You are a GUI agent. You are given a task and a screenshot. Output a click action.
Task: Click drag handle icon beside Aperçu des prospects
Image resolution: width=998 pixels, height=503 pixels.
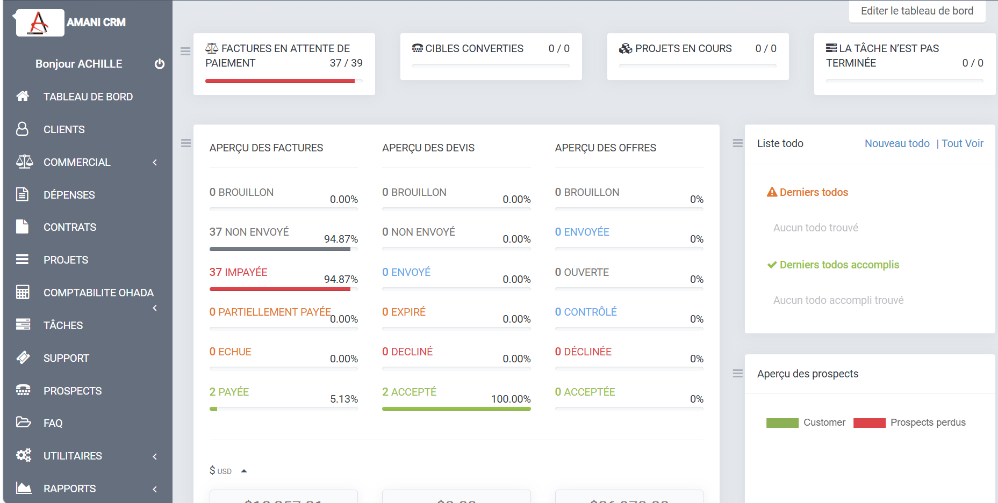(x=738, y=373)
